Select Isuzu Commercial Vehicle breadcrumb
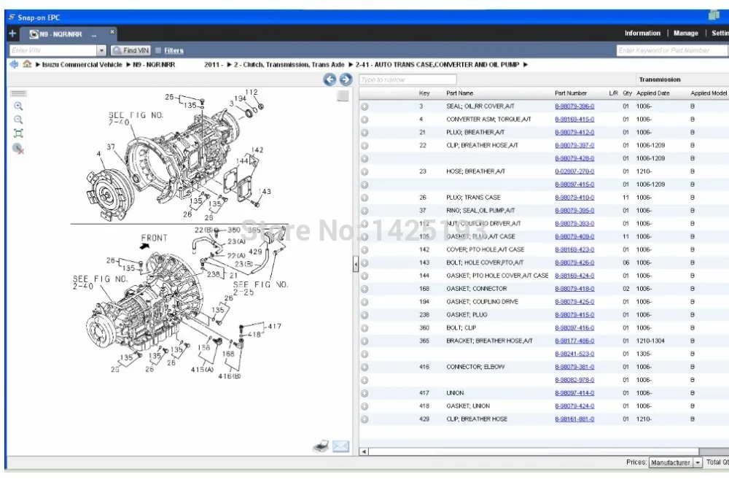Screen dimensions: 729x482 [82, 65]
